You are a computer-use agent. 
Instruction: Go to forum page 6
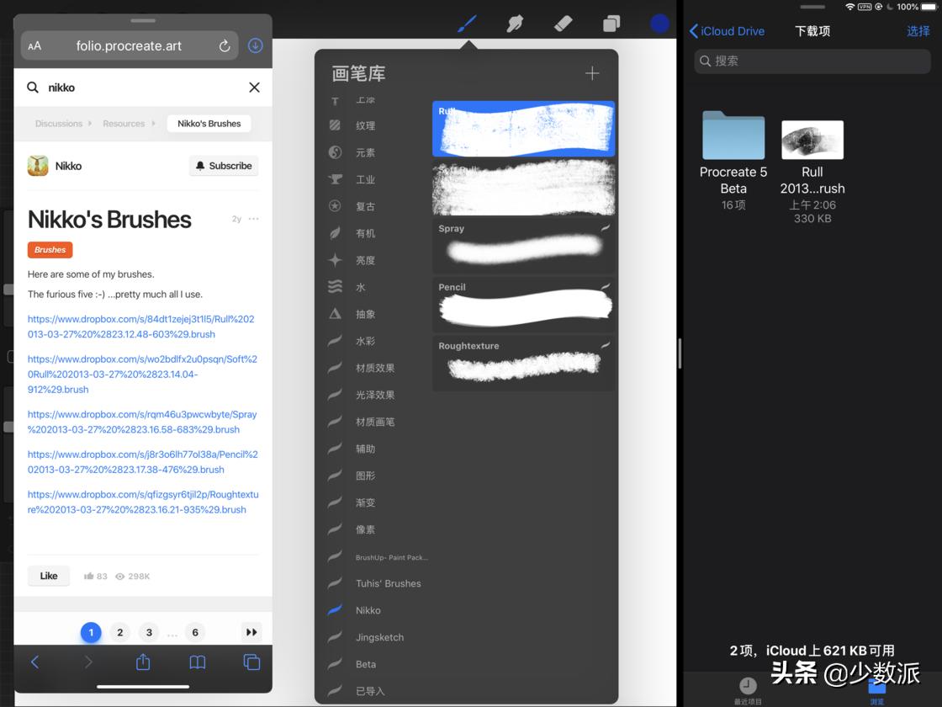195,632
